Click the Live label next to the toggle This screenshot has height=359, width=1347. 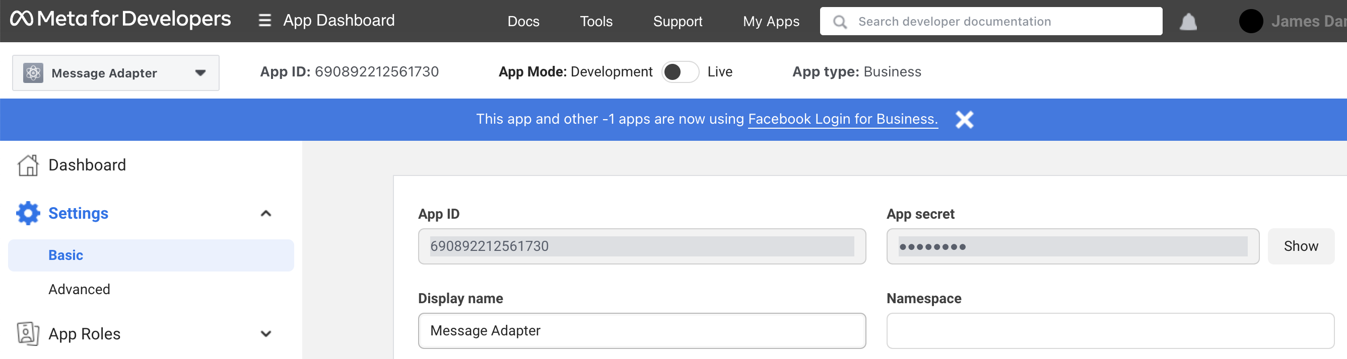719,72
